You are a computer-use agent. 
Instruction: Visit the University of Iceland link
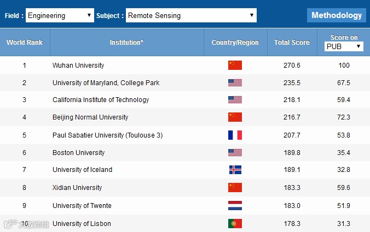pyautogui.click(x=82, y=170)
